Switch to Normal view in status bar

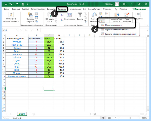tap(103, 118)
